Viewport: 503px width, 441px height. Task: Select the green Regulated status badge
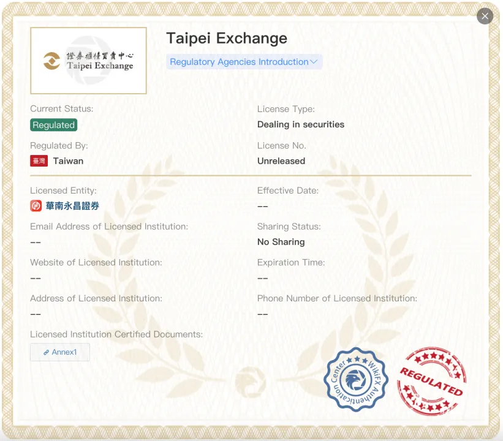pyautogui.click(x=53, y=125)
